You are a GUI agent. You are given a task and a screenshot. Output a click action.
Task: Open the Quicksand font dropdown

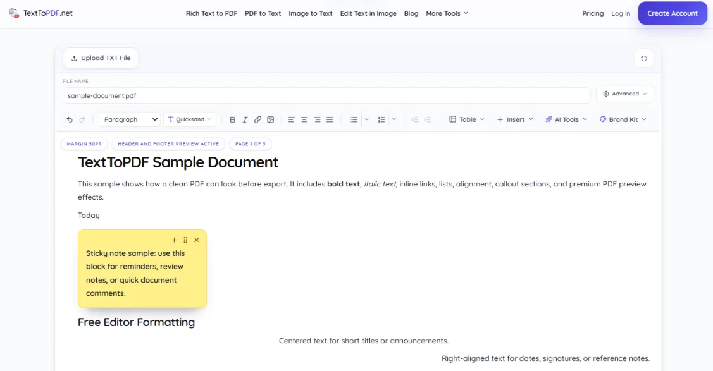190,119
